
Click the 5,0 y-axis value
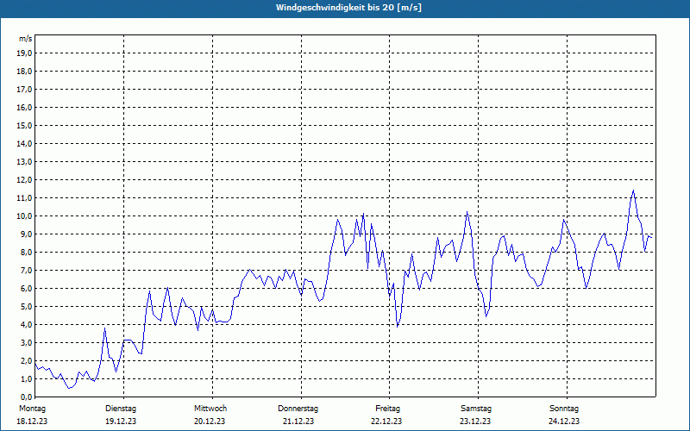26,307
